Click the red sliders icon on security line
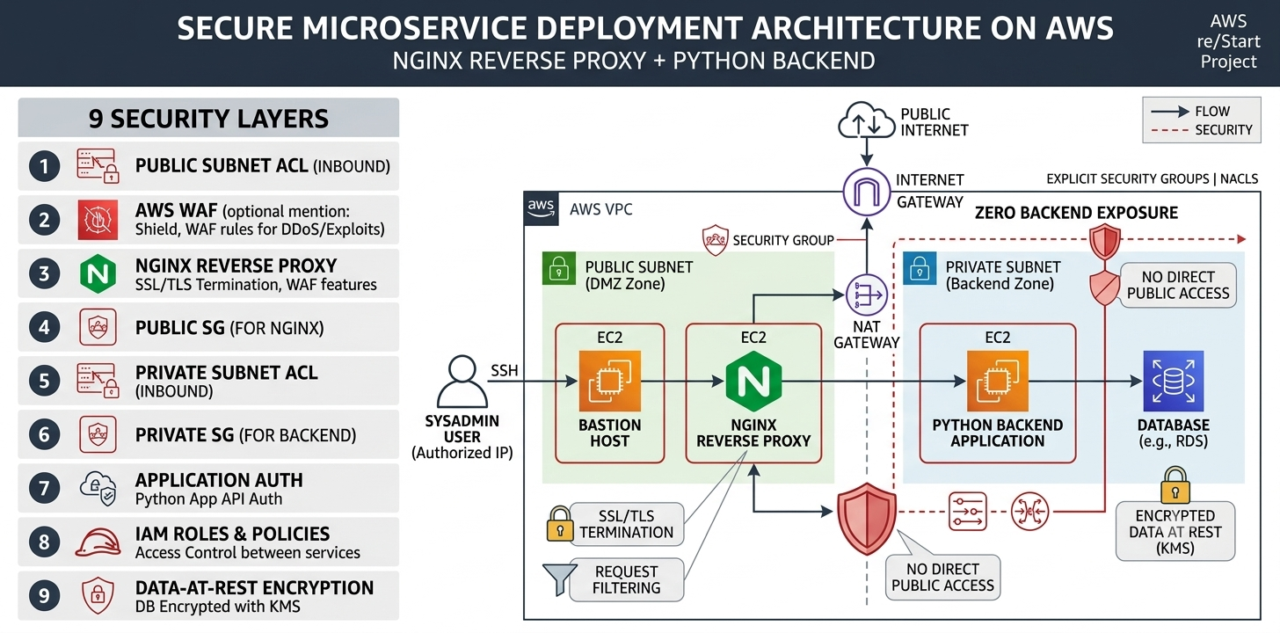 coord(967,511)
